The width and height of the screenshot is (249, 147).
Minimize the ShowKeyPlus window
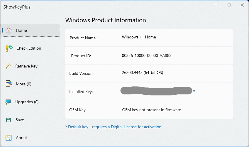click(216, 5)
